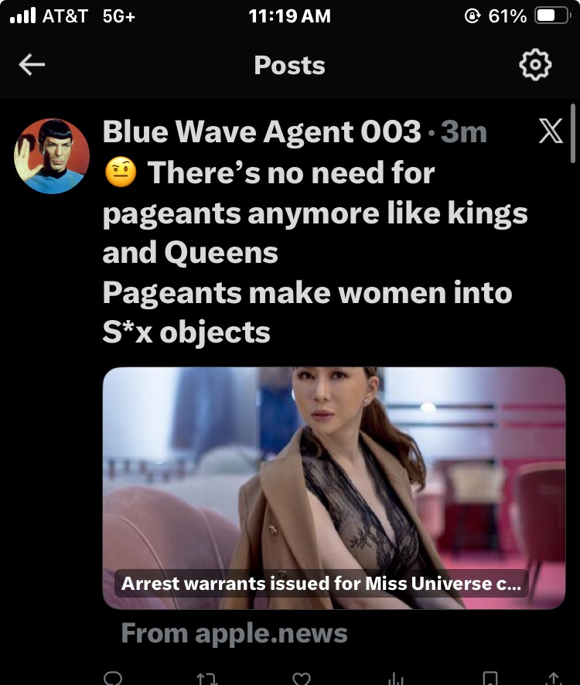Click the vertical scrollbar indicator

click(572, 134)
